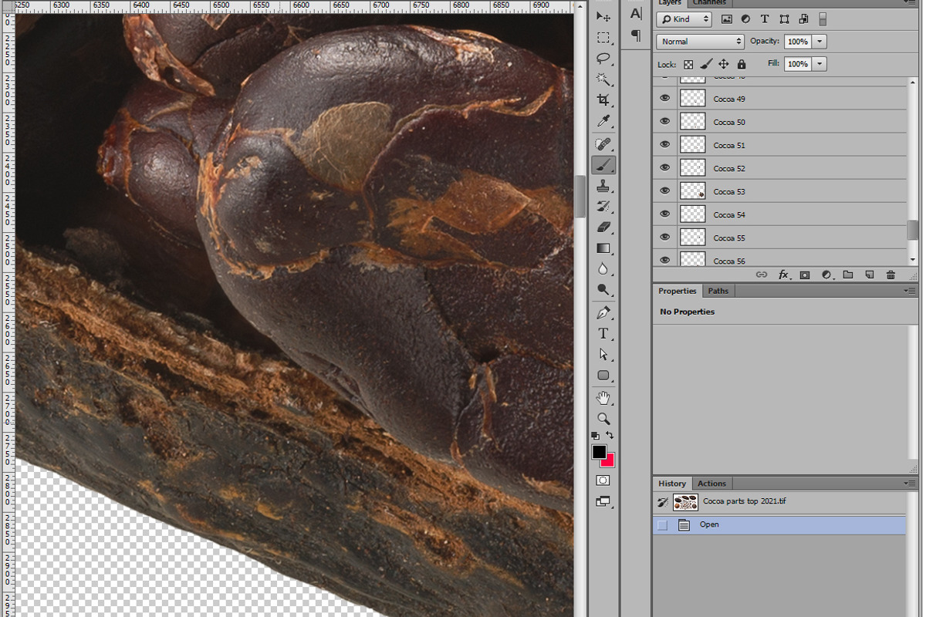926x617 pixels.
Task: Open the Normal blend mode dropdown
Action: 700,42
